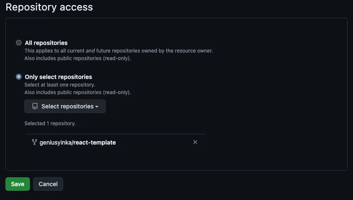Click the fork icon beside react-template

point(35,142)
